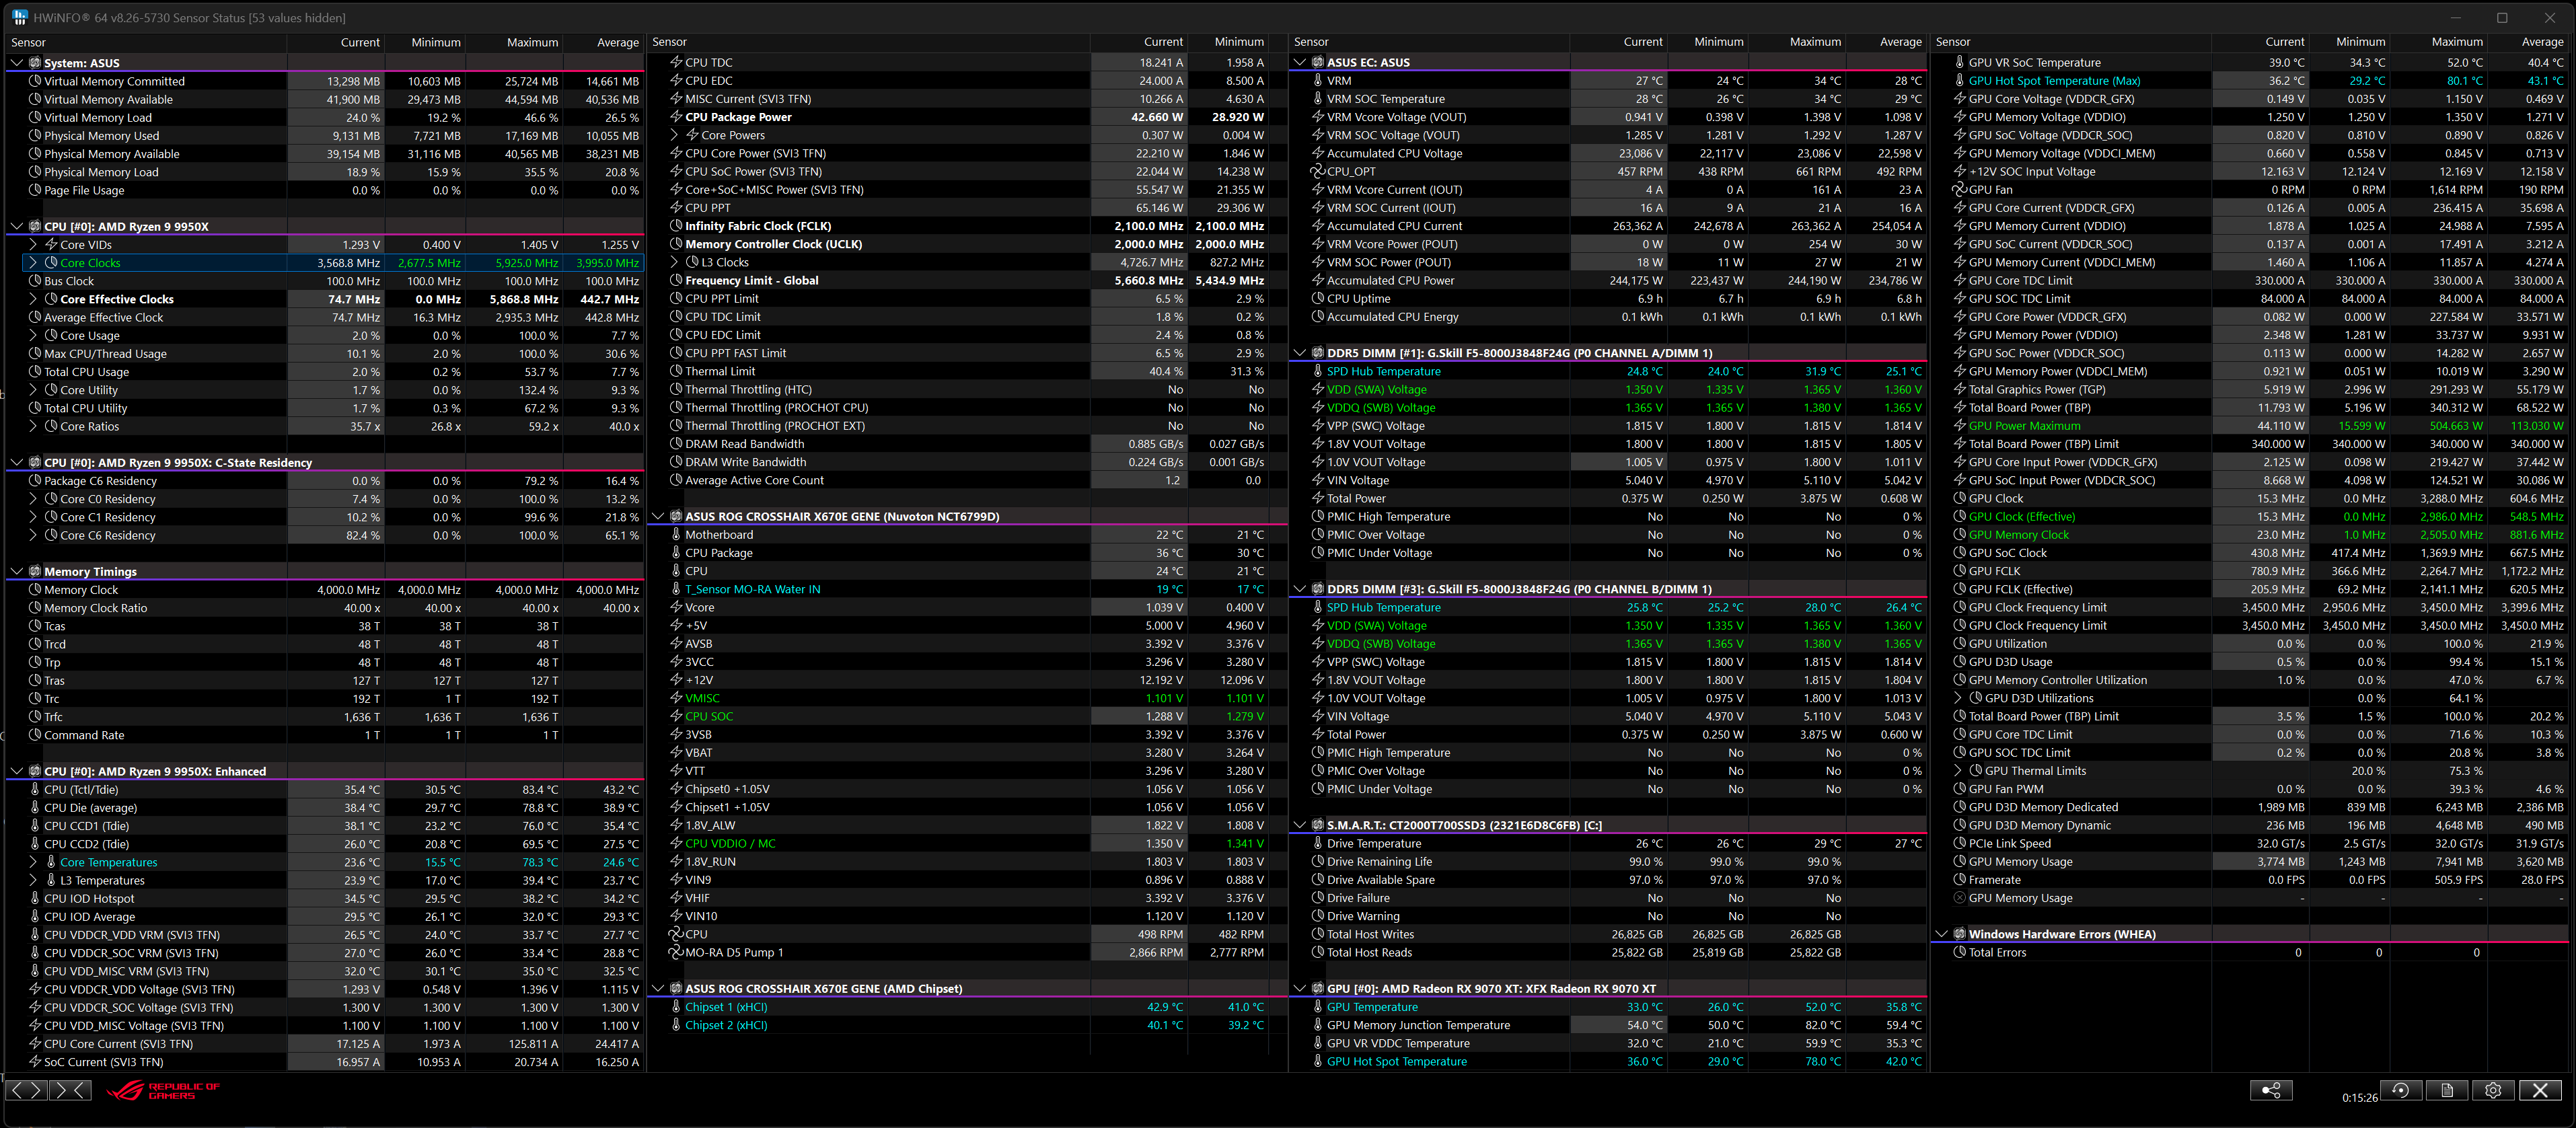Expand the Core Effective Clocks row
This screenshot has height=1128, width=2576.
click(33, 299)
